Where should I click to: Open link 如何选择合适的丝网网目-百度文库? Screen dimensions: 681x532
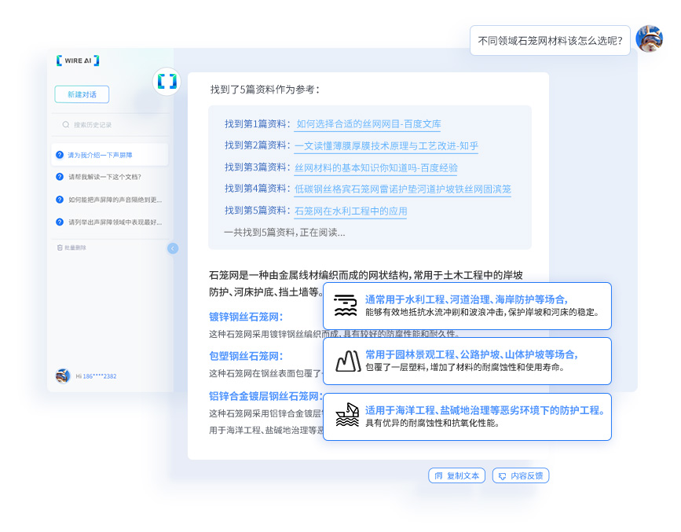coord(368,124)
